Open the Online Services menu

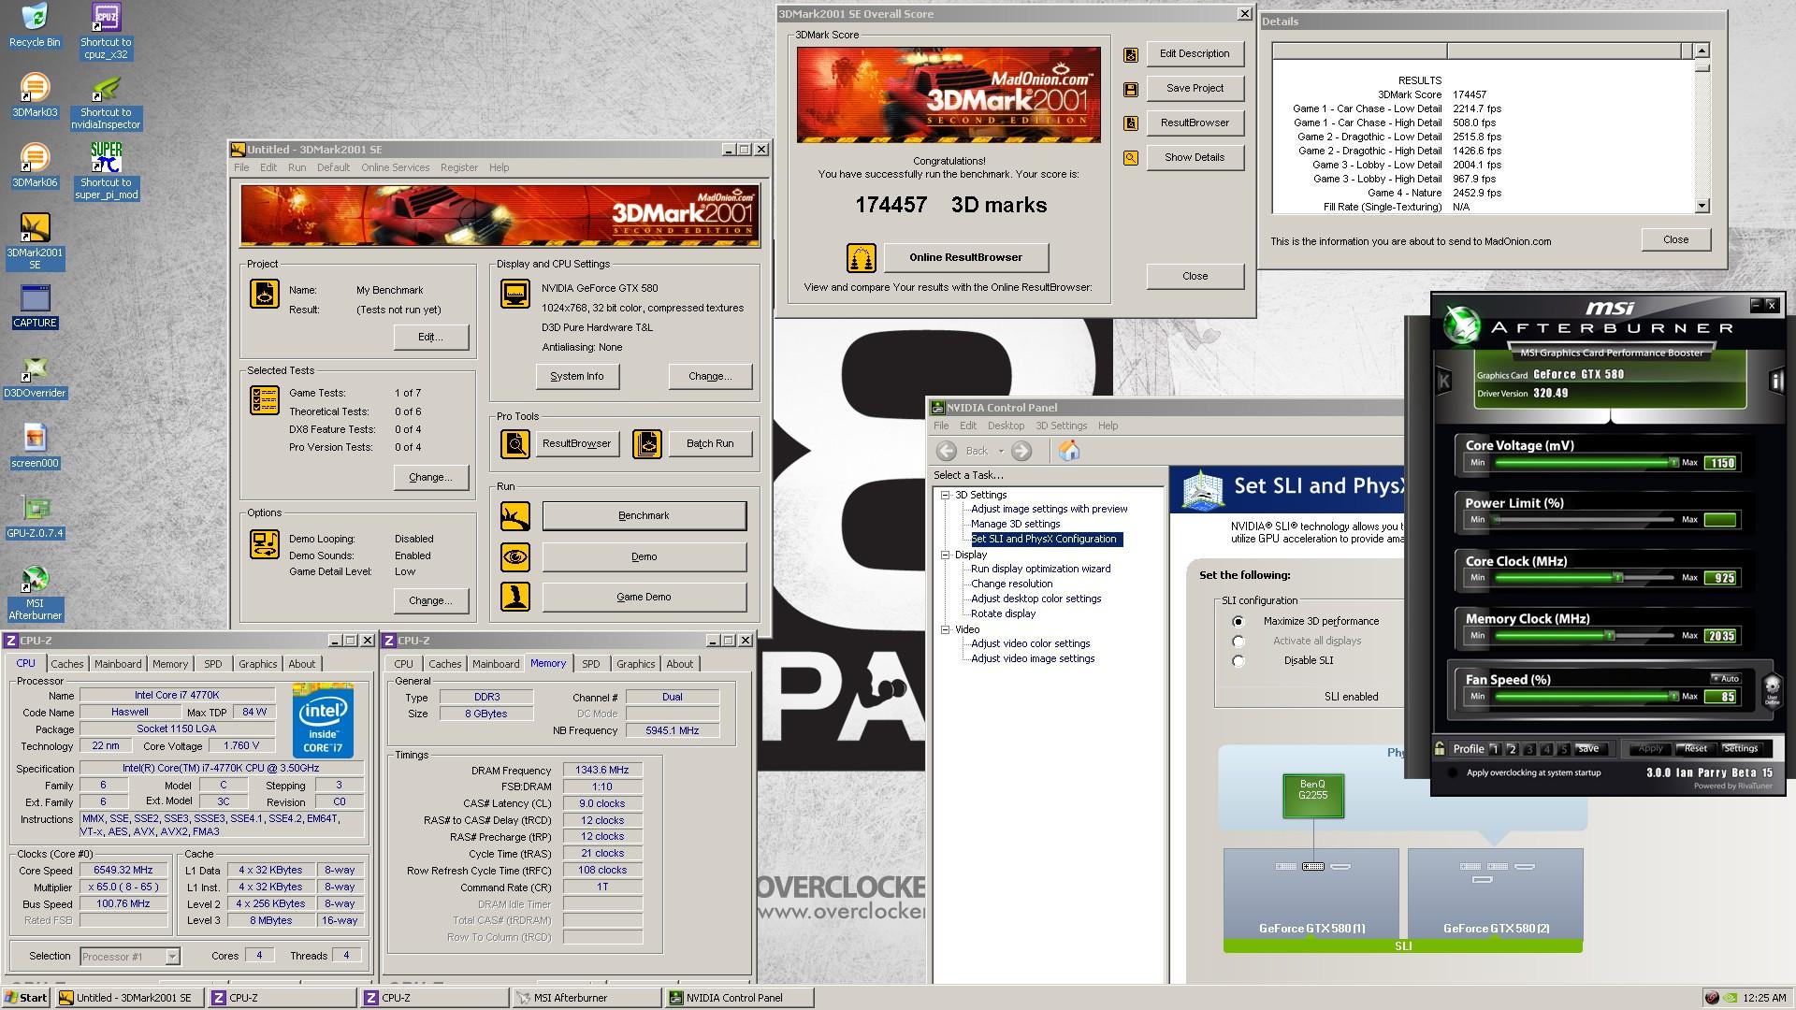395,168
